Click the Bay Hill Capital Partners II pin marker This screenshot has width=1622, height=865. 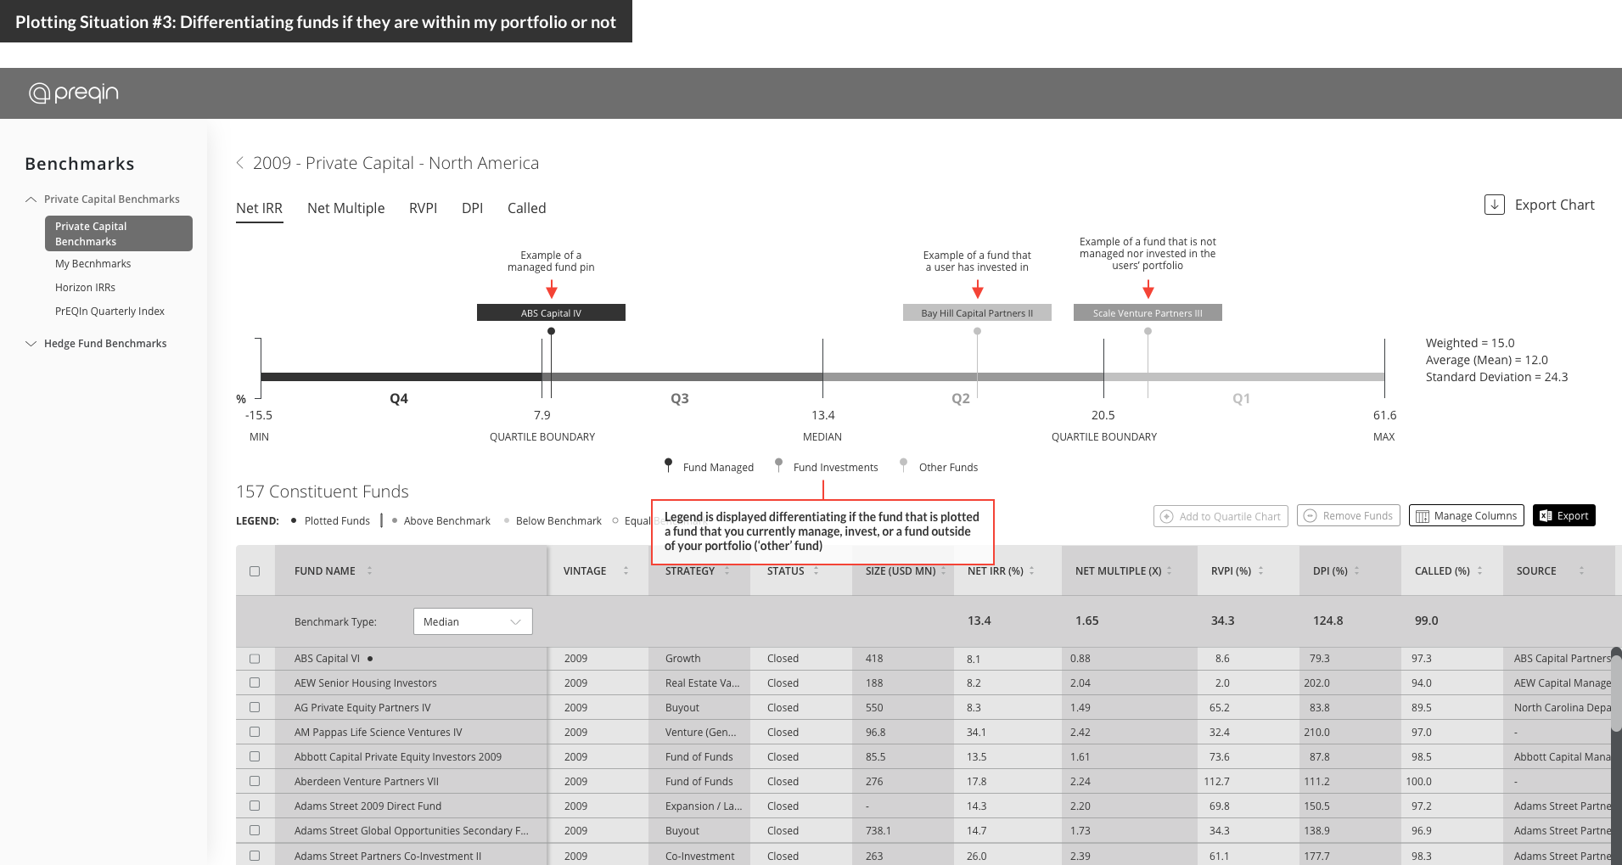(x=977, y=331)
